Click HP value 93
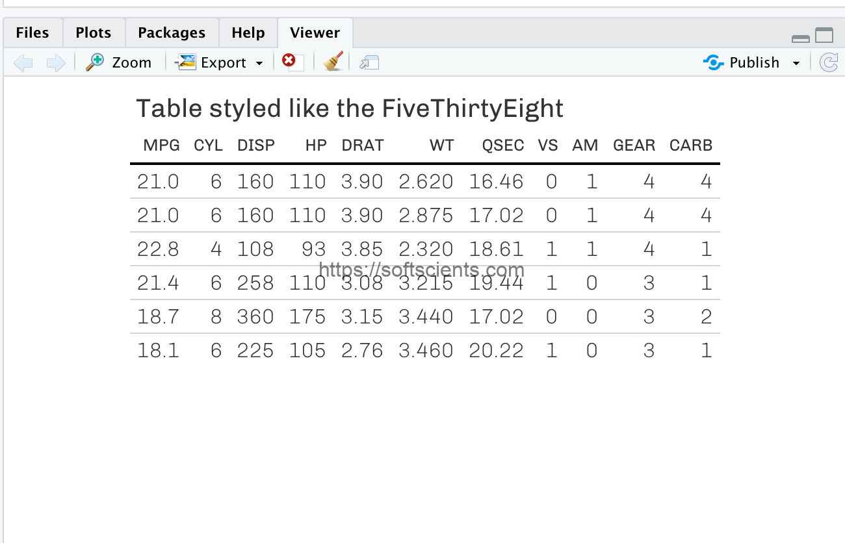Screen dimensions: 845x543 pos(315,249)
